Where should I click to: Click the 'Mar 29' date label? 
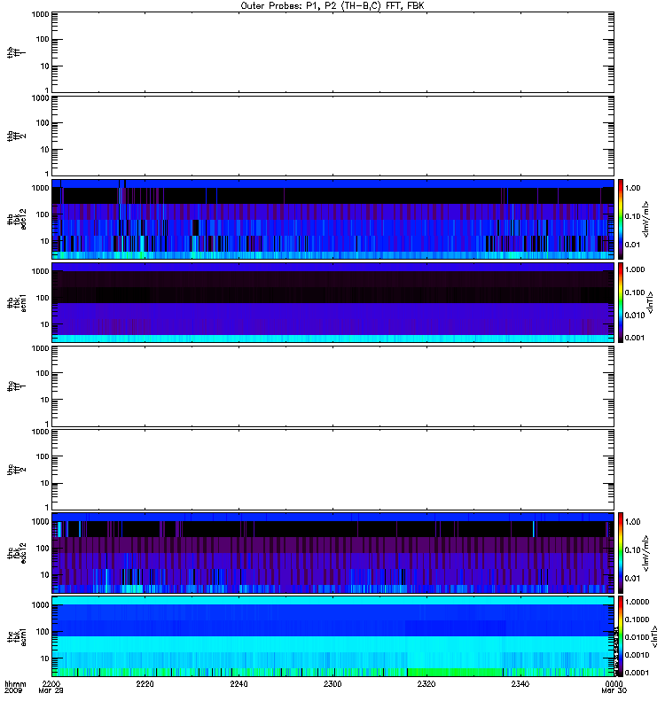[51, 691]
